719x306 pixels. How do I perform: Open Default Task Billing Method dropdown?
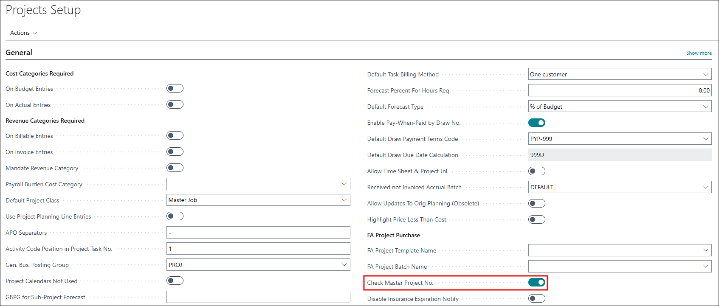coord(706,74)
